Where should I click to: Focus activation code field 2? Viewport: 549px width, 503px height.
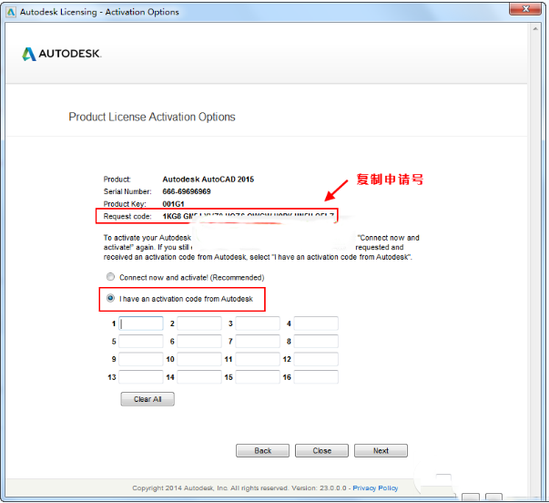click(199, 323)
